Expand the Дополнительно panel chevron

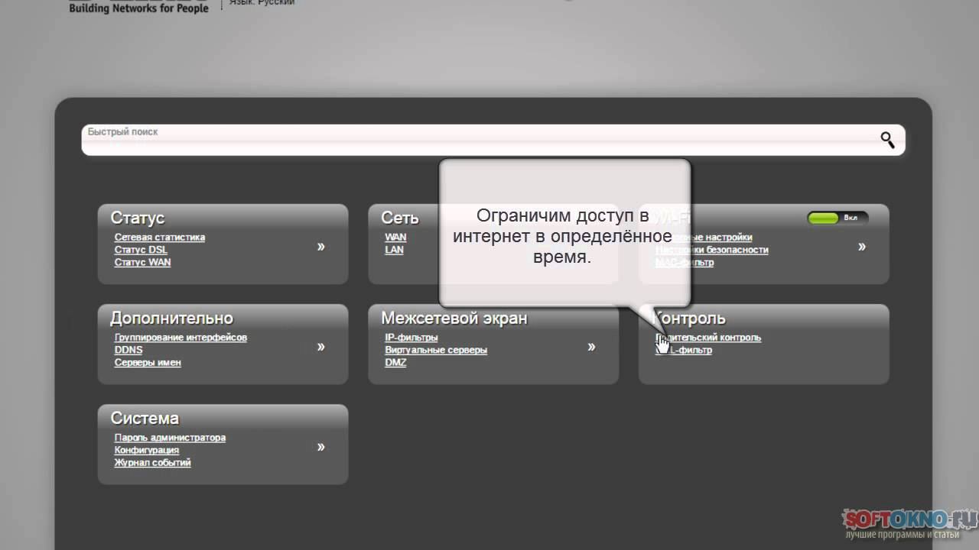tap(320, 347)
